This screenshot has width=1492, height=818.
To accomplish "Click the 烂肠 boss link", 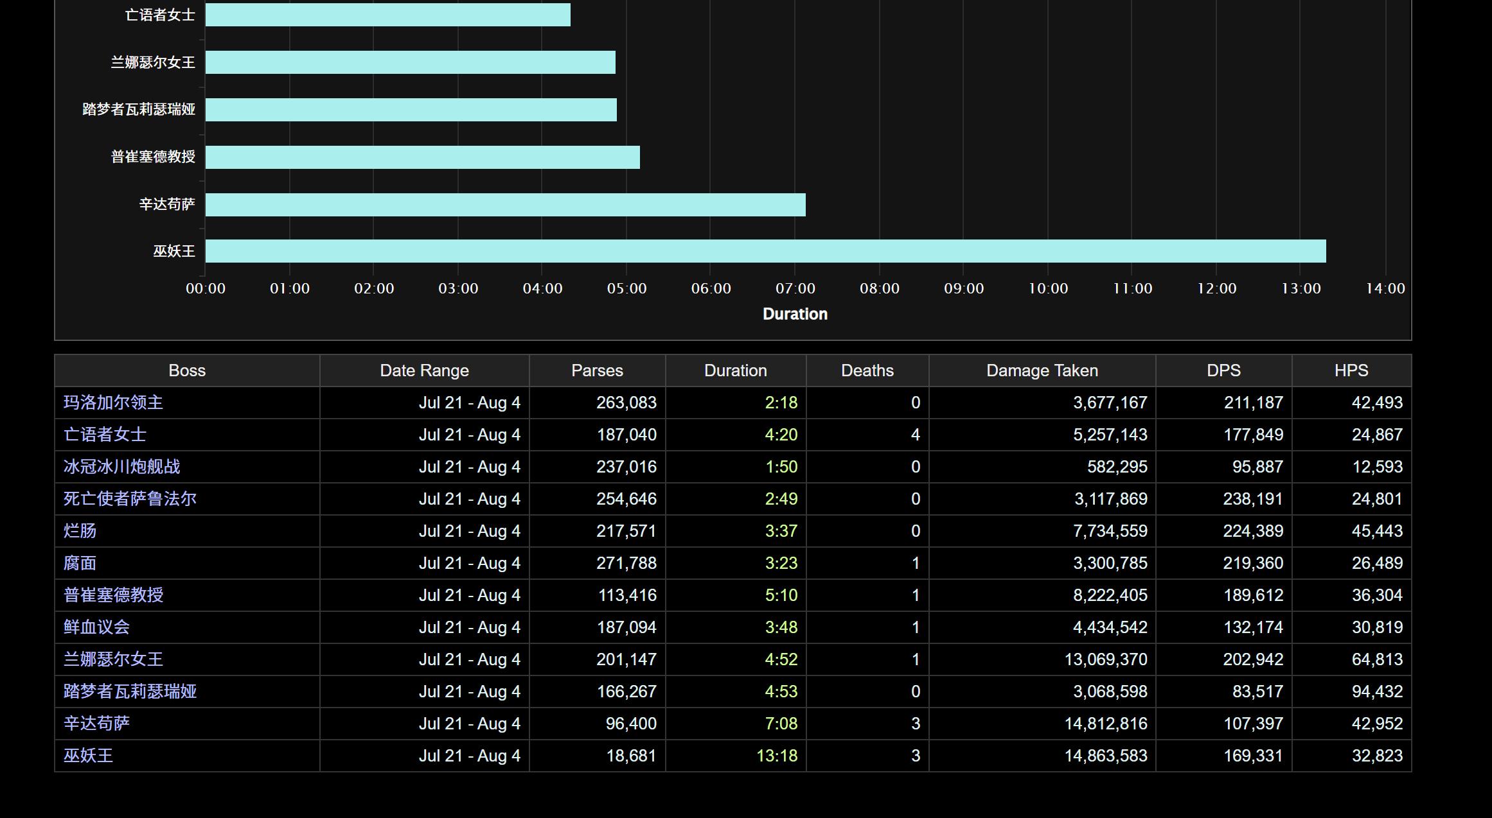I will [80, 531].
